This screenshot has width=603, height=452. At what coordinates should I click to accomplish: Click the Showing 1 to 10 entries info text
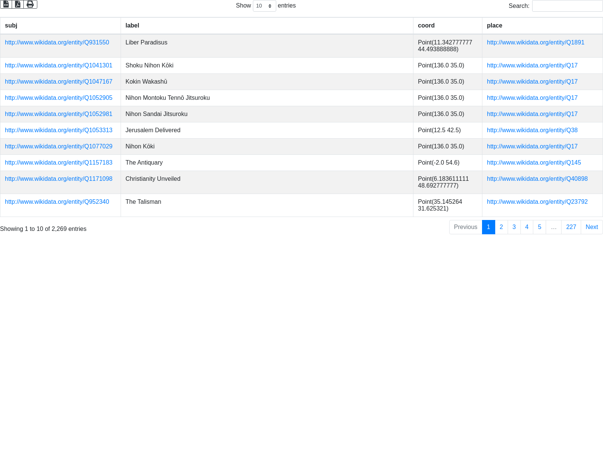tap(43, 229)
